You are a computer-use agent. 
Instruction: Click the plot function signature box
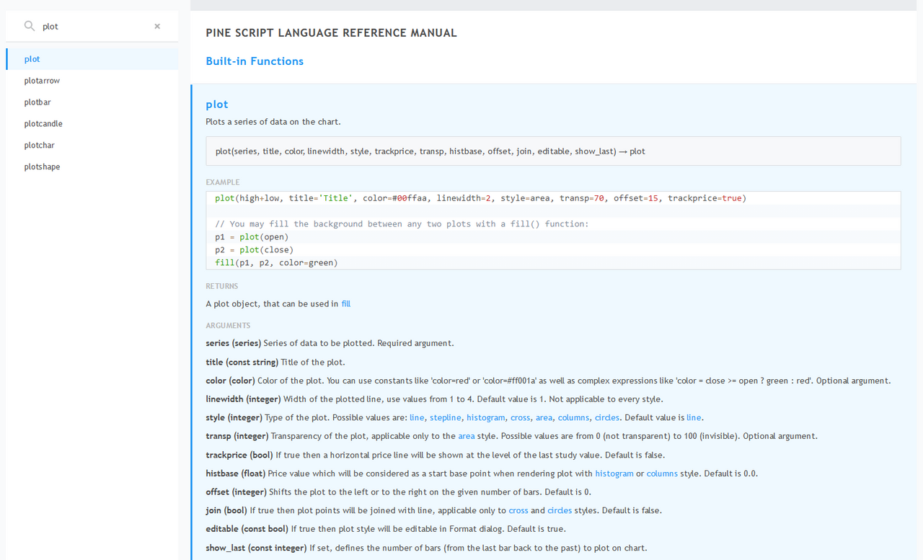pyautogui.click(x=553, y=151)
